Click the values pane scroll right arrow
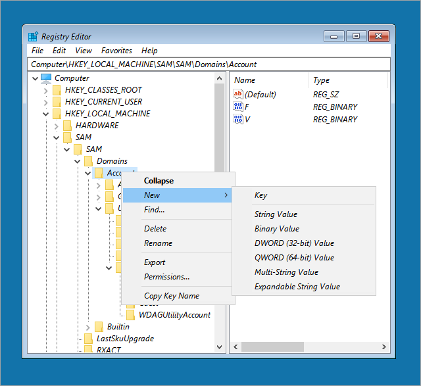Viewport: 421px width, 386px height. (384, 347)
